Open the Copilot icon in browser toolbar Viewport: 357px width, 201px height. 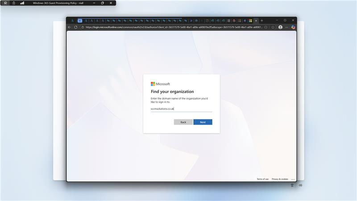coord(293,27)
